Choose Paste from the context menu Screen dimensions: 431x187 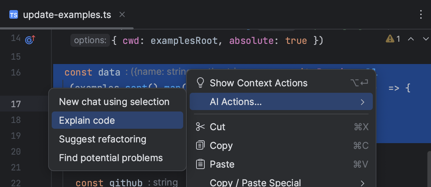pos(281,164)
